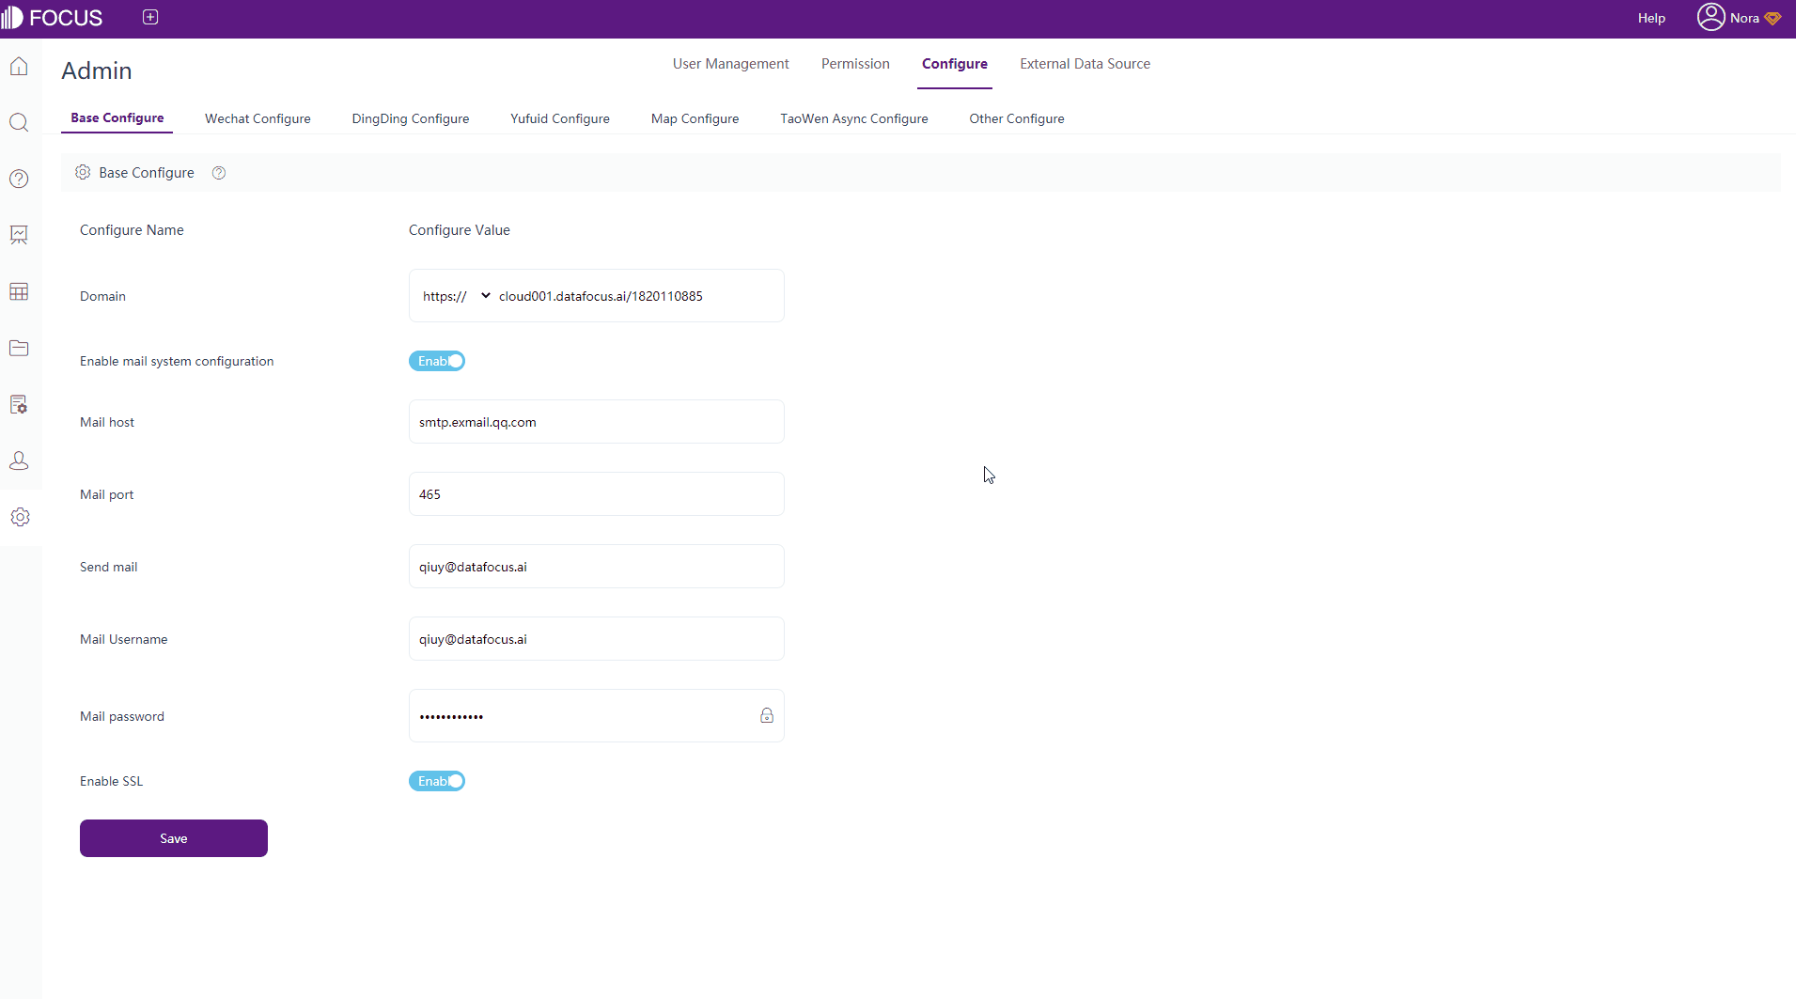This screenshot has width=1796, height=999.
Task: Open Map Configure sub-tab
Action: pyautogui.click(x=695, y=118)
